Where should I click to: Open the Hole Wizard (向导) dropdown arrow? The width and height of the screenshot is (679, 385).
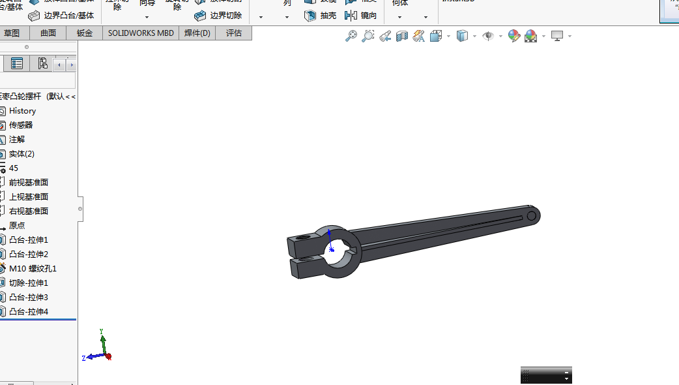click(x=147, y=18)
